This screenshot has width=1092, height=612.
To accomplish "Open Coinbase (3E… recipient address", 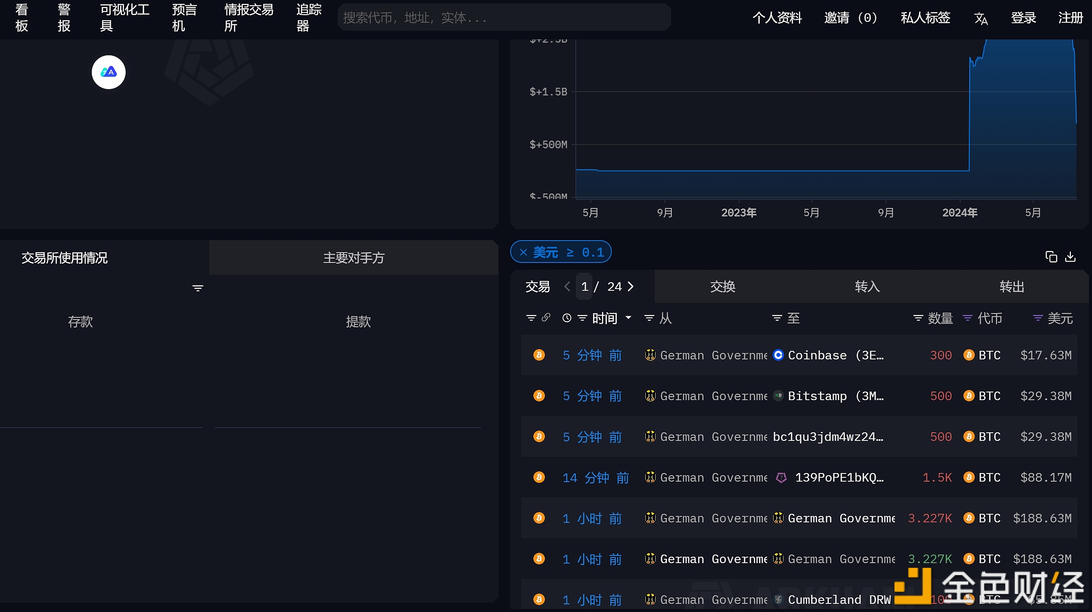I will 835,355.
